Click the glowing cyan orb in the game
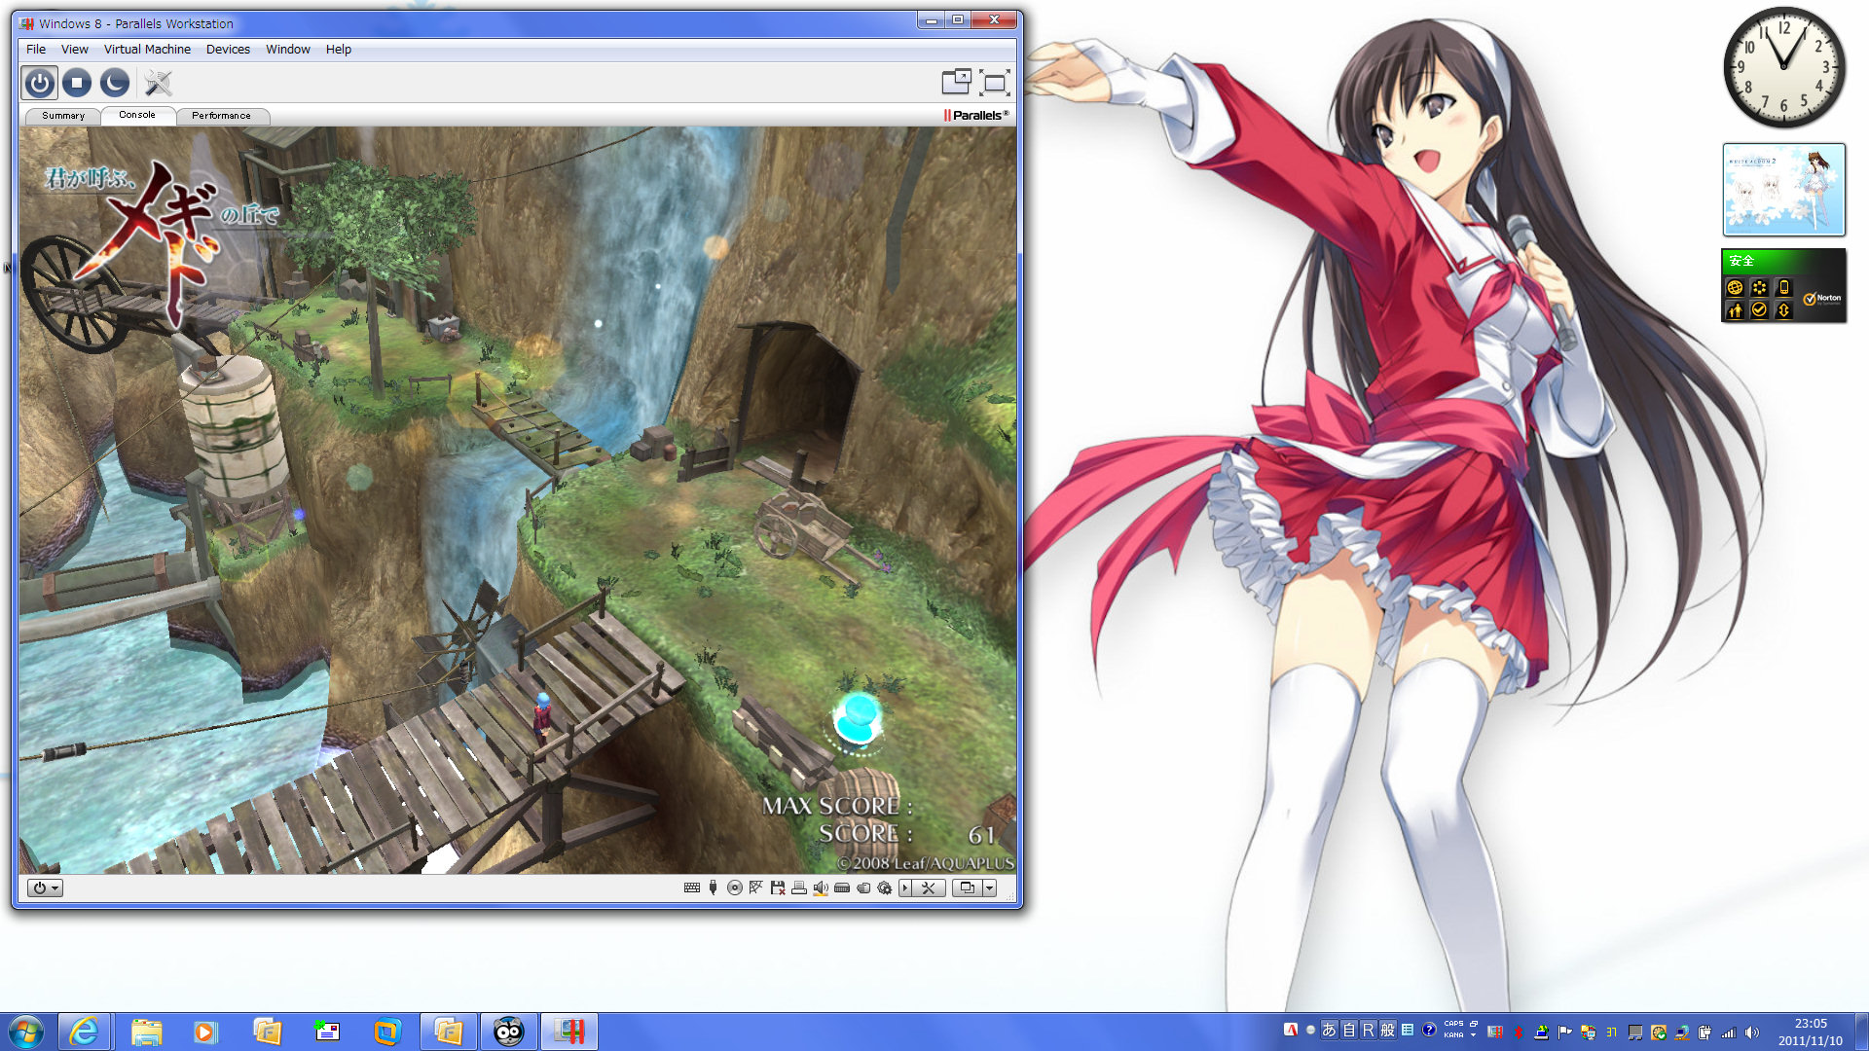This screenshot has height=1051, width=1869. [858, 718]
